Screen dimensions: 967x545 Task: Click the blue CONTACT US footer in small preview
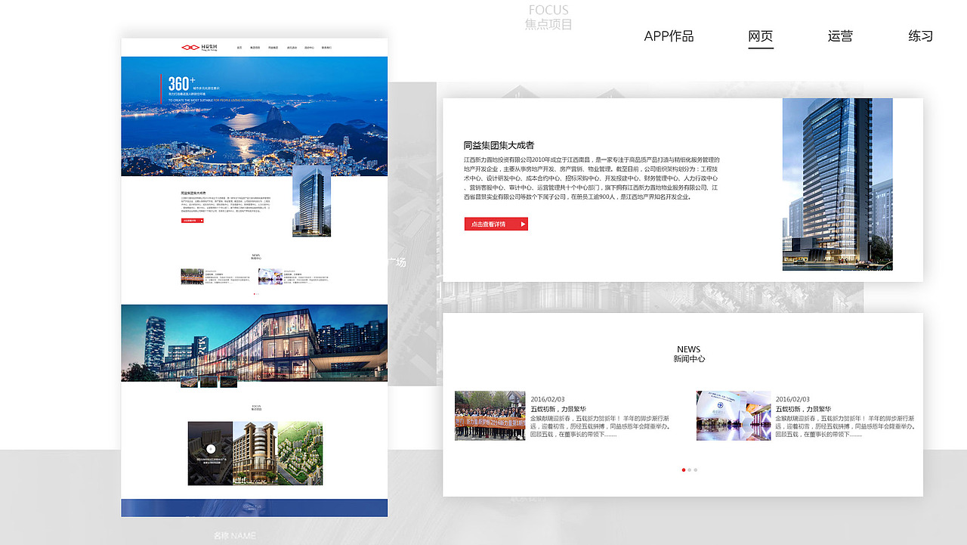[x=255, y=508]
